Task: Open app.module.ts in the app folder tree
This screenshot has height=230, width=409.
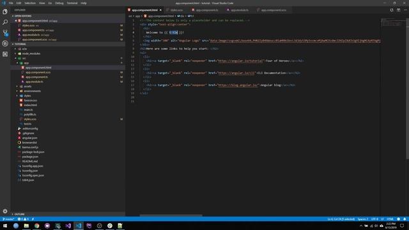Action: [x=35, y=82]
